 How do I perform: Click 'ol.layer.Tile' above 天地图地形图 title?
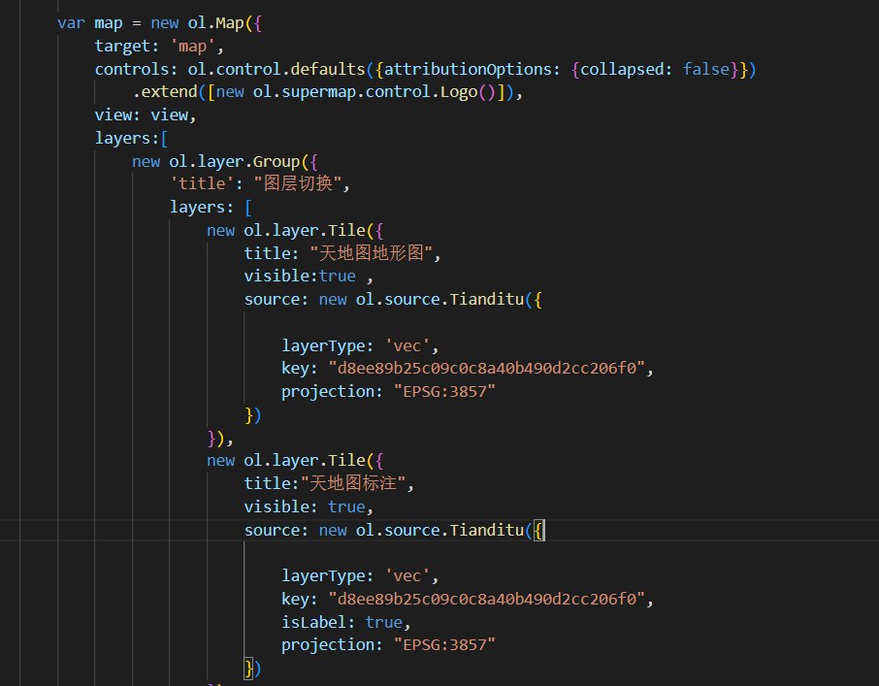[x=305, y=230]
